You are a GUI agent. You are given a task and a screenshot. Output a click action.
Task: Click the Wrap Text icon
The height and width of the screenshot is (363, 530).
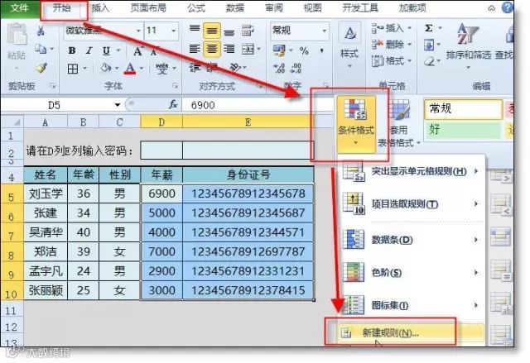(248, 31)
